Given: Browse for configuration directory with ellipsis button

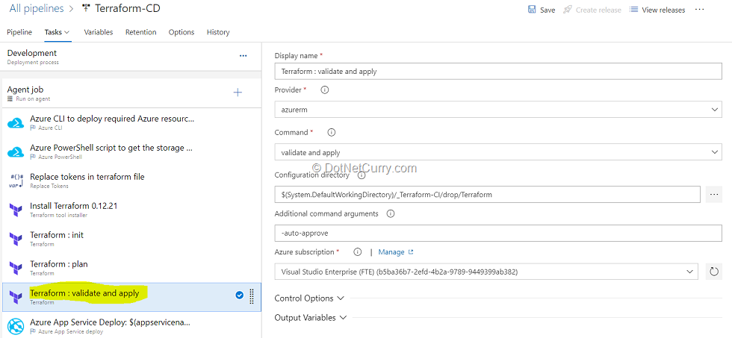Looking at the screenshot, I should pos(714,195).
